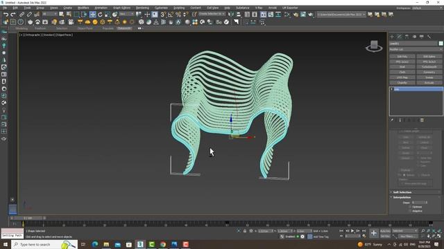Click the Symmetry modifier button
Screen dimensions: 444x249
click(429, 72)
